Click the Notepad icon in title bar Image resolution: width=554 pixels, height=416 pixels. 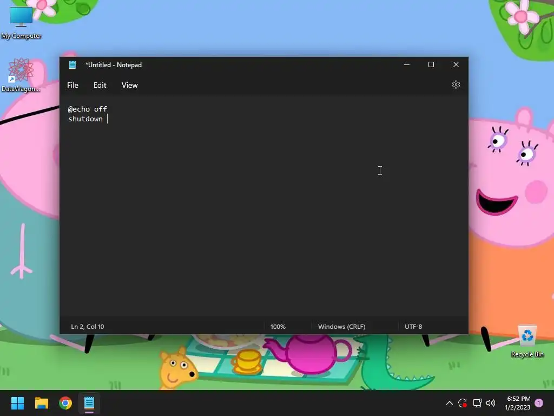pyautogui.click(x=72, y=65)
